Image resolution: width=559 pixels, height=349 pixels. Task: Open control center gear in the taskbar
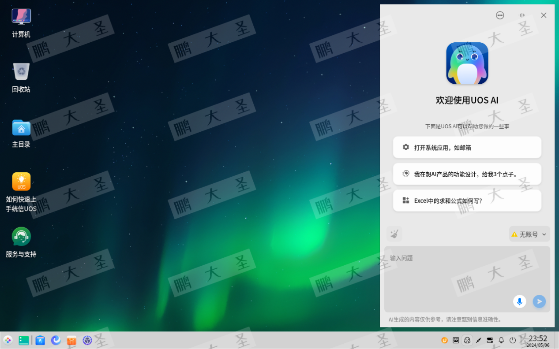coord(87,340)
